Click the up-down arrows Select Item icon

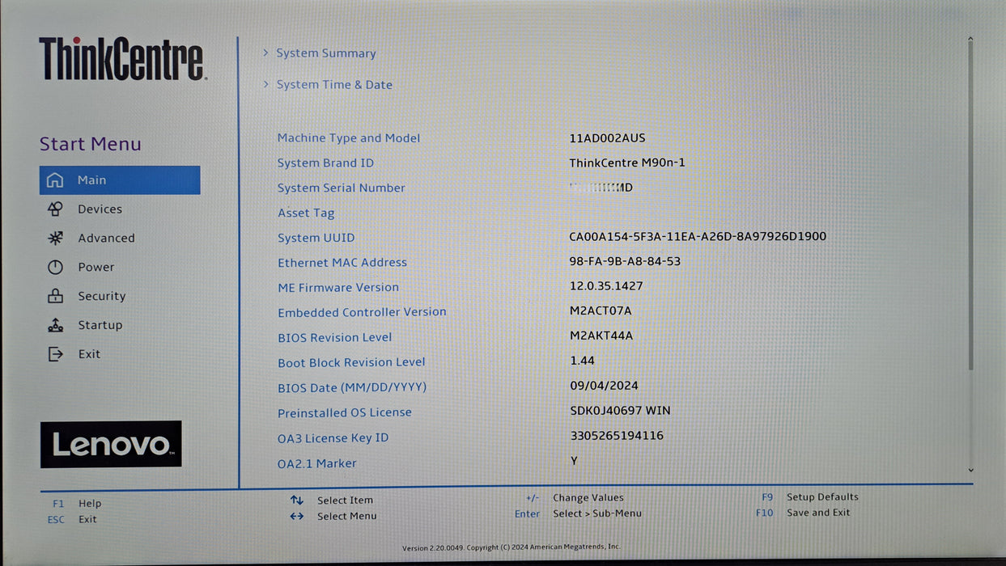point(297,501)
